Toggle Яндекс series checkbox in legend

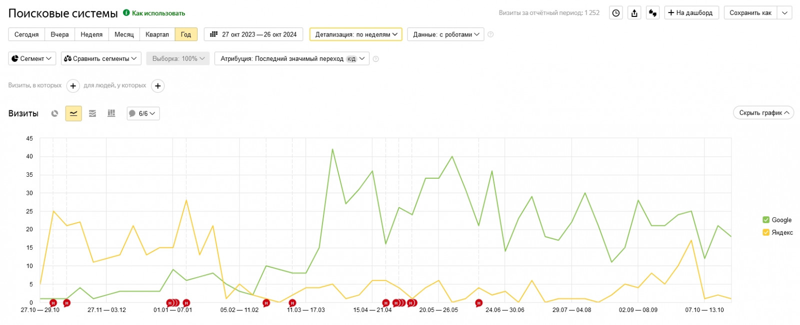click(765, 232)
